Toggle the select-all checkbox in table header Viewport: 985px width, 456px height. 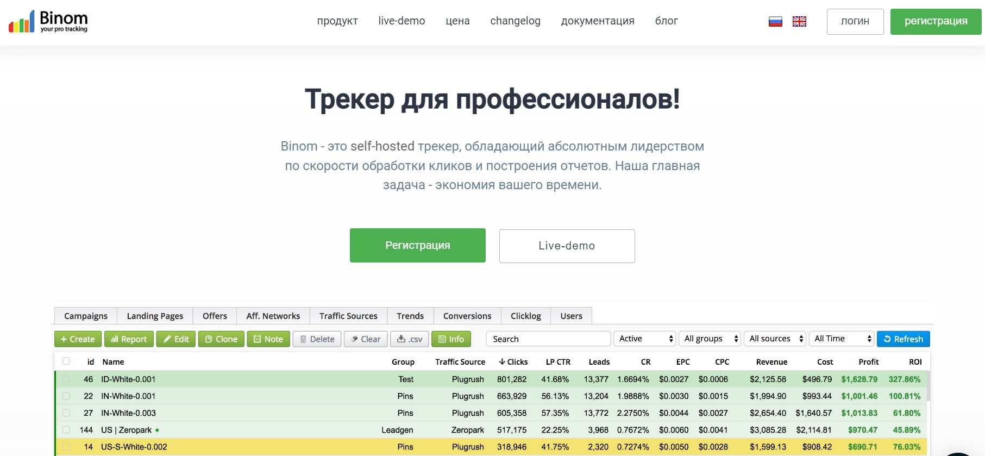66,361
